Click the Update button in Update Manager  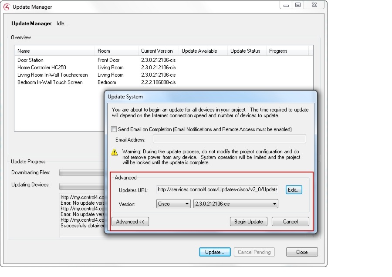pyautogui.click(x=214, y=252)
